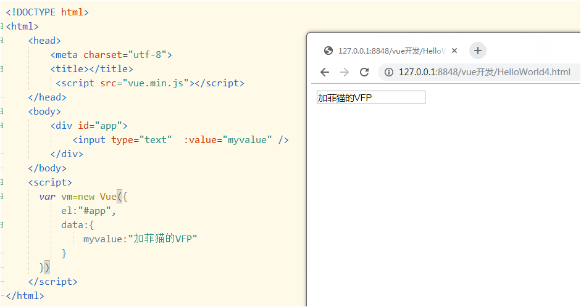The width and height of the screenshot is (581, 307).
Task: Collapse the <title> line fold marker
Action: point(2,69)
